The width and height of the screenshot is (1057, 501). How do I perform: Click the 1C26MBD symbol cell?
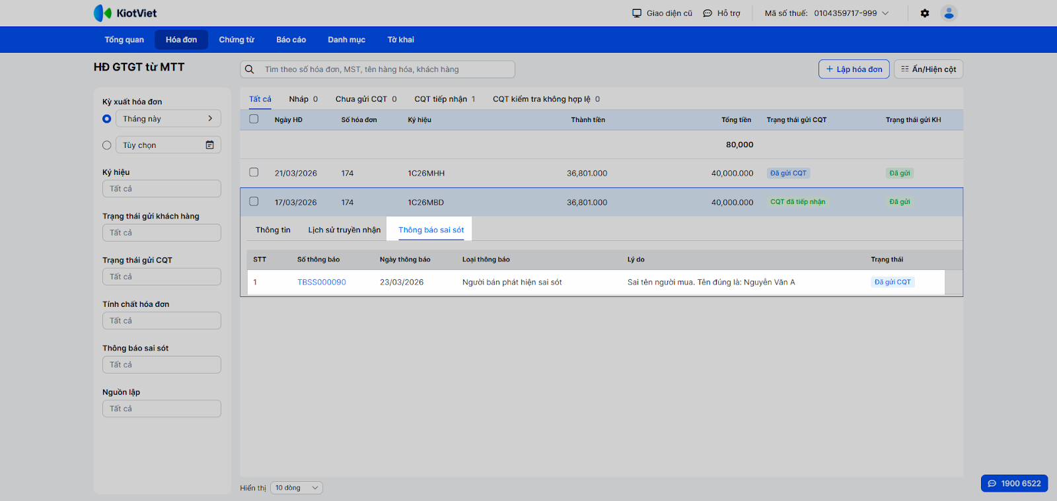pyautogui.click(x=426, y=203)
